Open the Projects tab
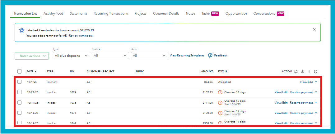The width and height of the screenshot is (335, 134). [x=140, y=13]
